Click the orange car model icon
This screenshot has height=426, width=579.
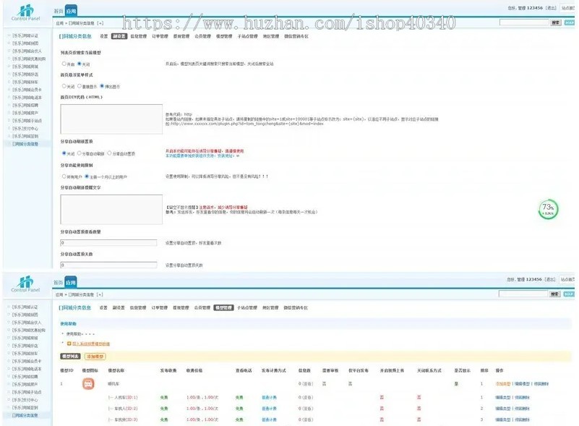pyautogui.click(x=88, y=383)
